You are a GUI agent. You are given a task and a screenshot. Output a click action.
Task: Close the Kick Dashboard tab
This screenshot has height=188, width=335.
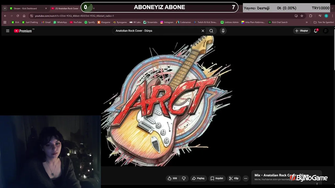(x=46, y=8)
